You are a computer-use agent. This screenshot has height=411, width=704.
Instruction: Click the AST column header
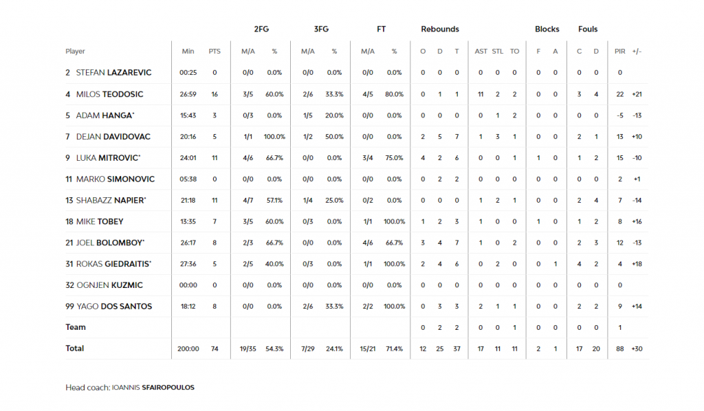click(481, 52)
